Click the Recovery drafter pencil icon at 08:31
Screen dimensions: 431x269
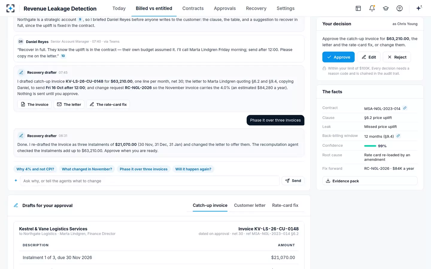tap(21, 136)
